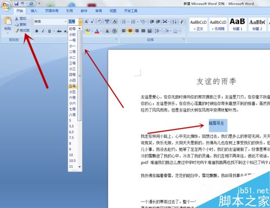Paste clipboard contents with the large Paste icon
The height and width of the screenshot is (208, 270).
point(8,21)
